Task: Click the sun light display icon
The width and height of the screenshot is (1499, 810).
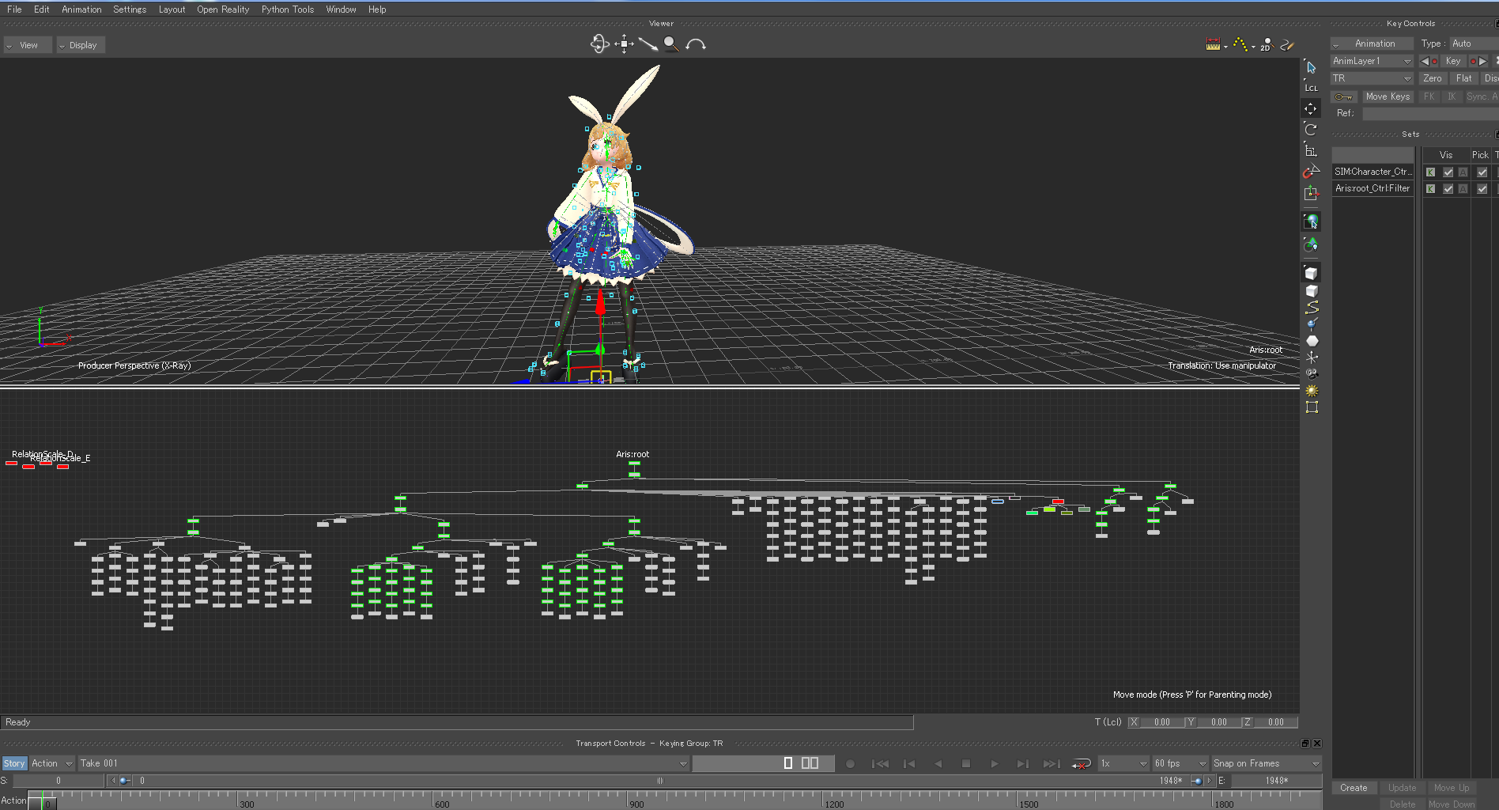Action: [1312, 391]
